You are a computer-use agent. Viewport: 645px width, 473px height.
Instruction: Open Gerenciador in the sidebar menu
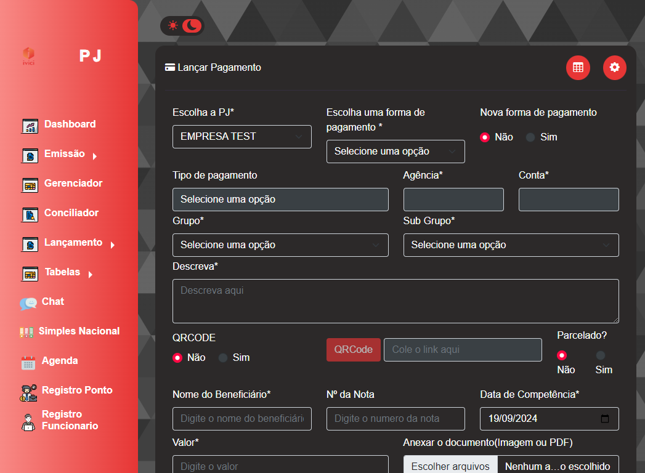(x=73, y=184)
